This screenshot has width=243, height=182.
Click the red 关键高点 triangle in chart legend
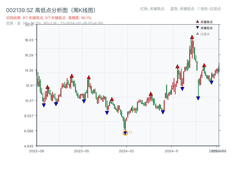point(197,22)
